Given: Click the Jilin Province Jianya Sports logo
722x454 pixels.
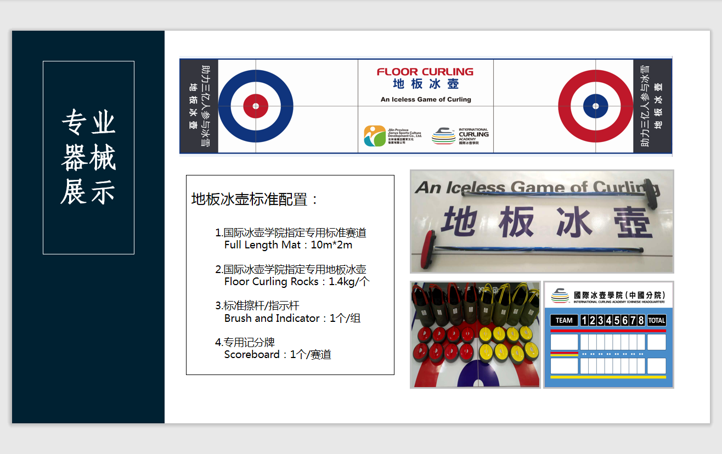Looking at the screenshot, I should click(393, 136).
